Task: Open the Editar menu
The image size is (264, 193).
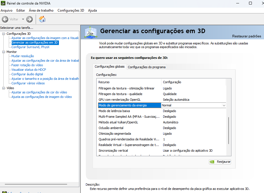Action: coord(21,10)
